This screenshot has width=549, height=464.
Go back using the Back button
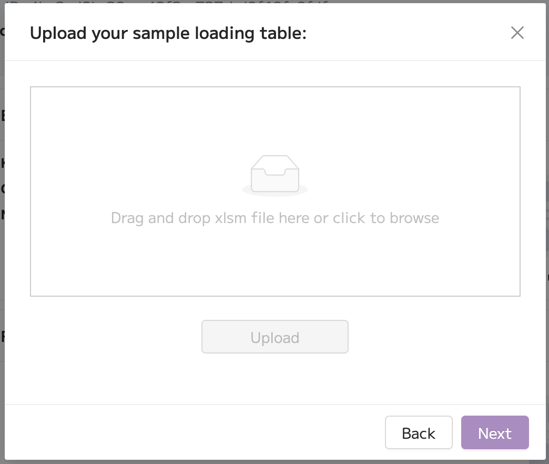(x=419, y=432)
